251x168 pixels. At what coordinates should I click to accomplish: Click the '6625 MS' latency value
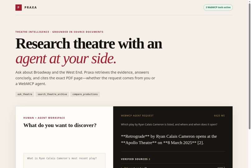[219, 116]
